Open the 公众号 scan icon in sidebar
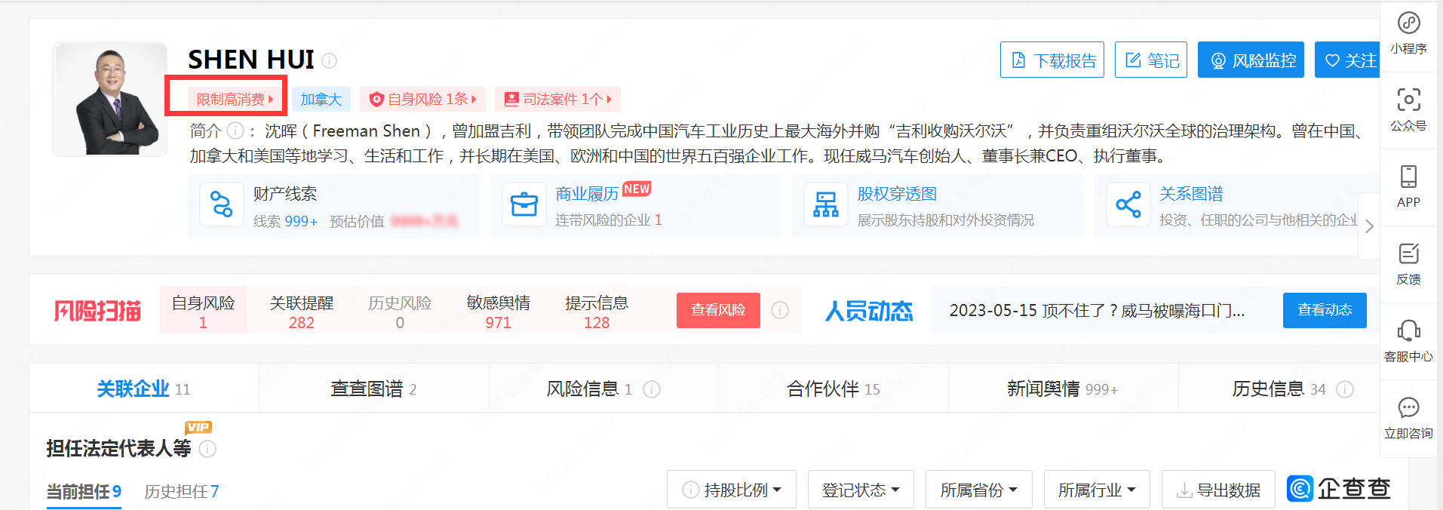 pyautogui.click(x=1408, y=100)
